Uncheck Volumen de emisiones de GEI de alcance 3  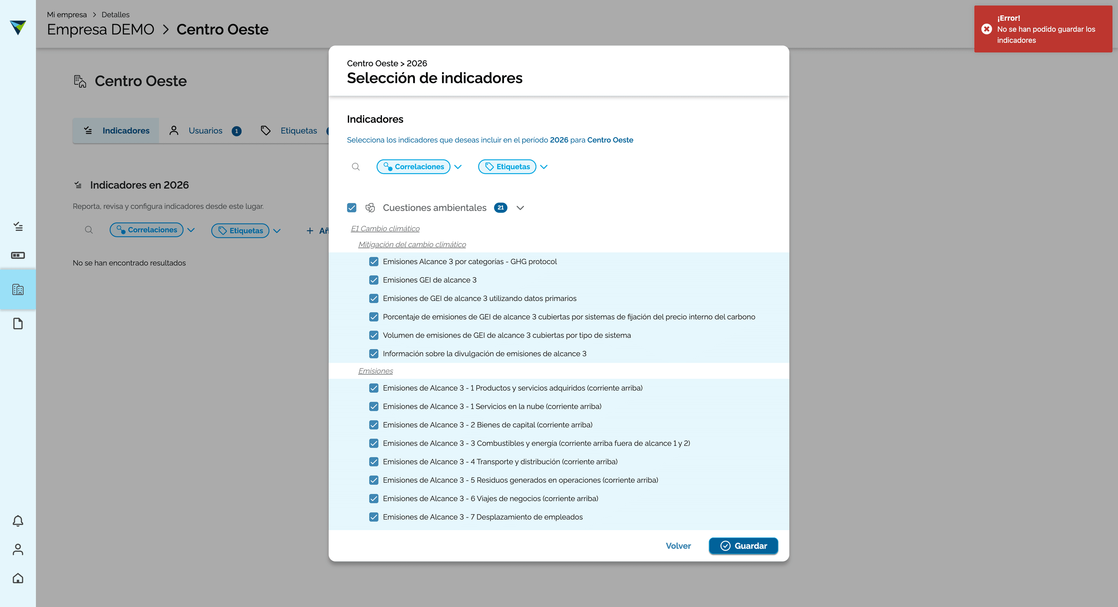point(374,335)
